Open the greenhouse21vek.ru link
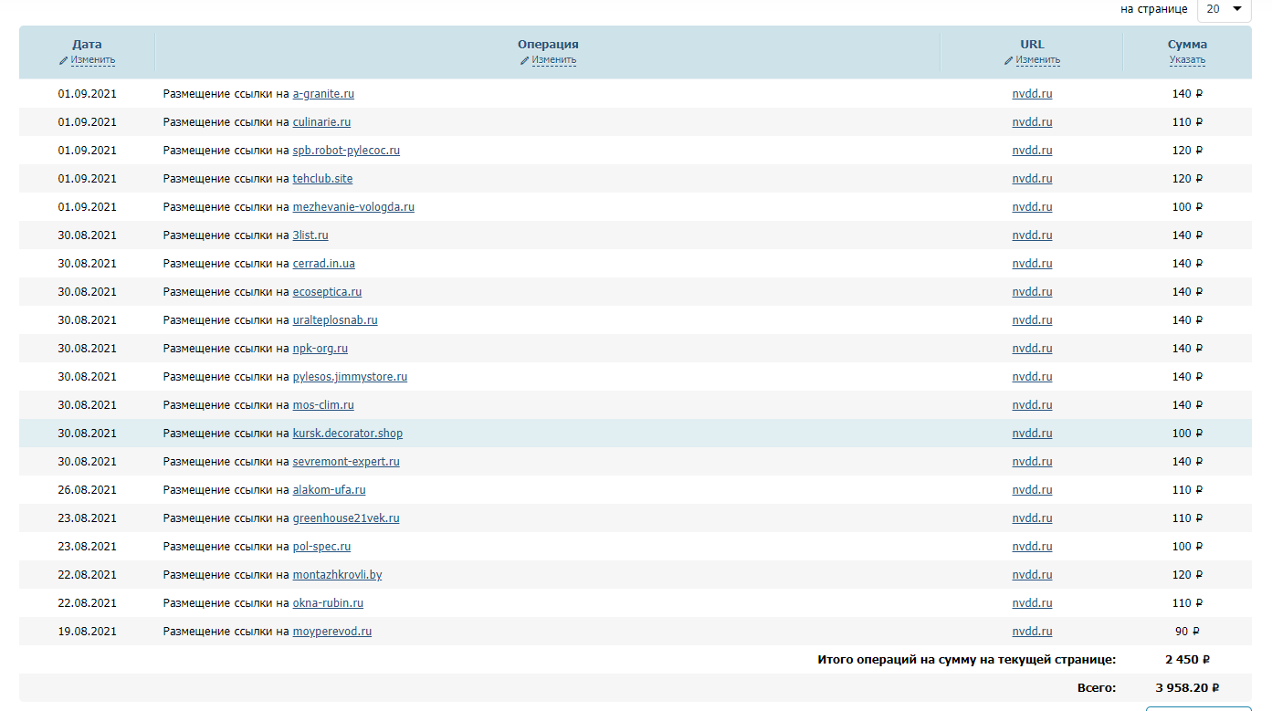Image resolution: width=1272 pixels, height=711 pixels. 346,518
